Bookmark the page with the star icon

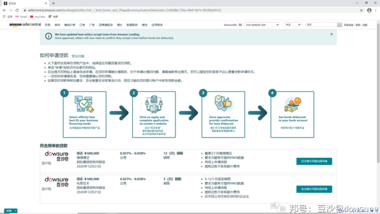[361, 10]
